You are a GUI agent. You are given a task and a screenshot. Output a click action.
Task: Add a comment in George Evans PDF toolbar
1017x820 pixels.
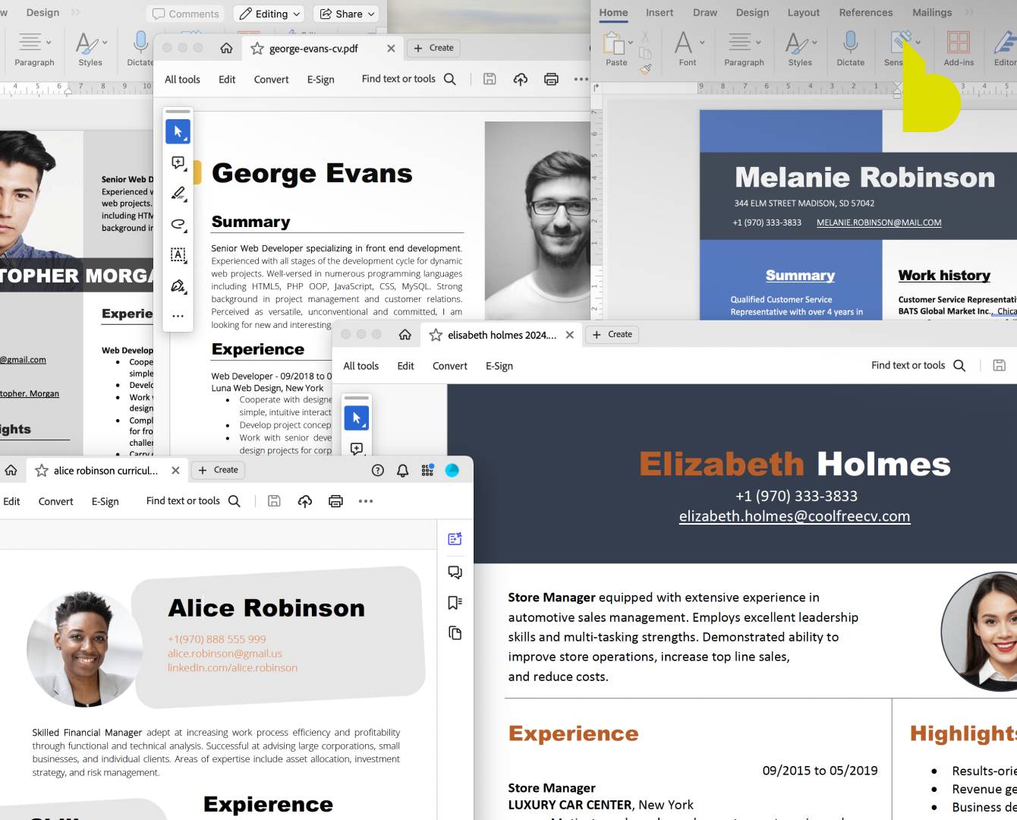pyautogui.click(x=178, y=162)
